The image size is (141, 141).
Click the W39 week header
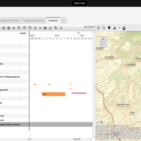pos(32,36)
